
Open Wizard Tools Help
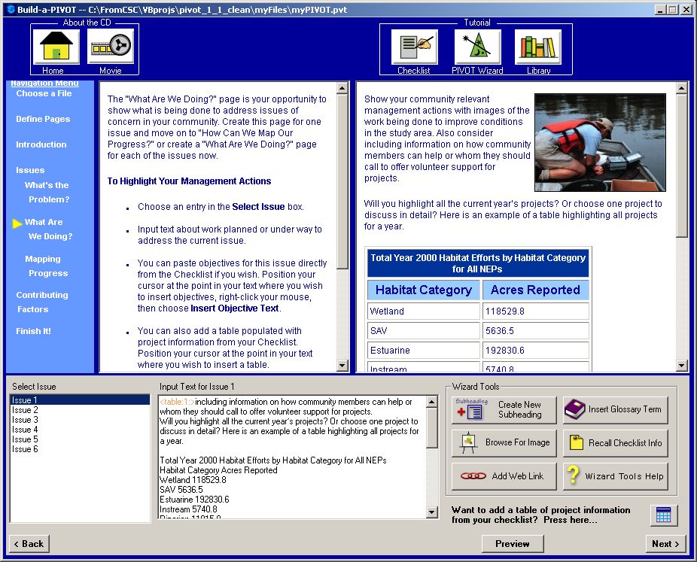pos(616,476)
